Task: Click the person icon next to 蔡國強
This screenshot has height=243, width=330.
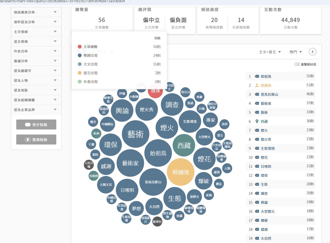Action: click(257, 85)
